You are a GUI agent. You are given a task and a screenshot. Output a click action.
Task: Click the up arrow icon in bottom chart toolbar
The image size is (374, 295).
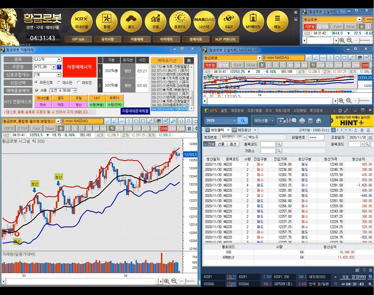181,121
